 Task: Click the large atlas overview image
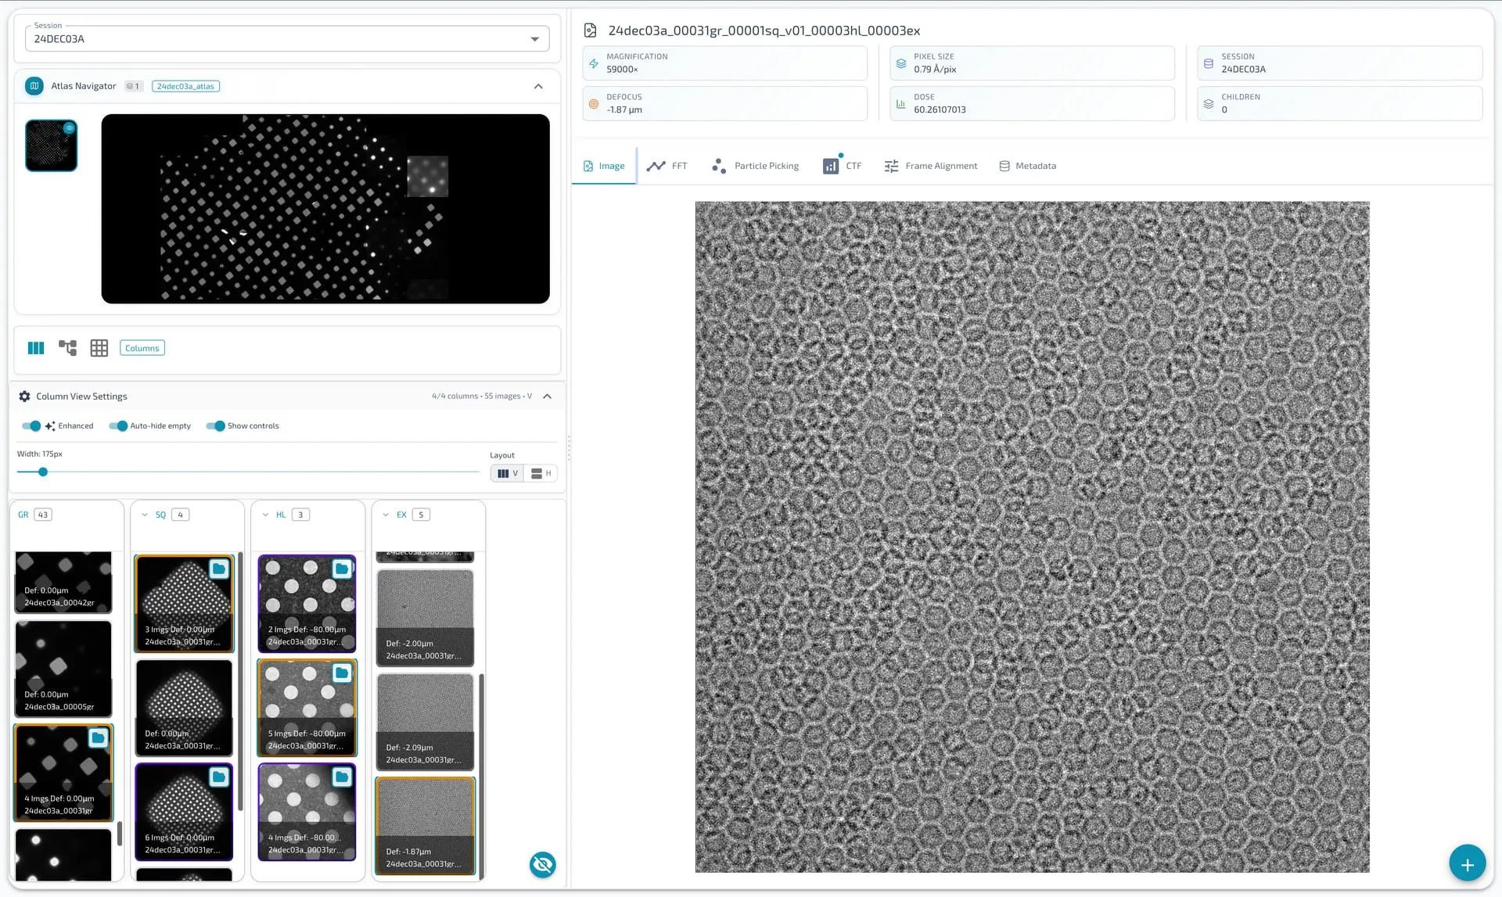tap(325, 209)
